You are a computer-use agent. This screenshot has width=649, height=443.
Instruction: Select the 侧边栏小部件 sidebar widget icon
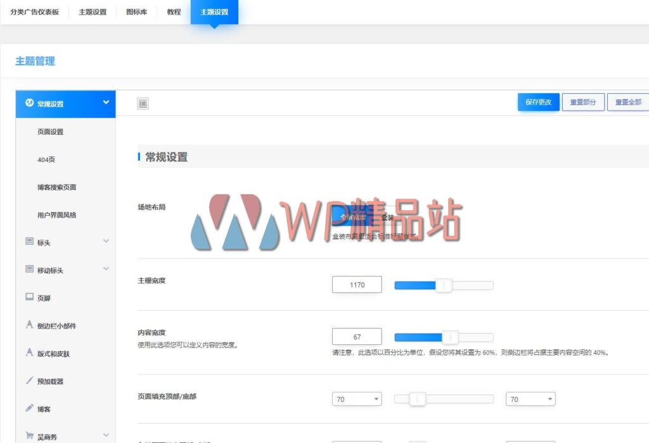pos(30,325)
